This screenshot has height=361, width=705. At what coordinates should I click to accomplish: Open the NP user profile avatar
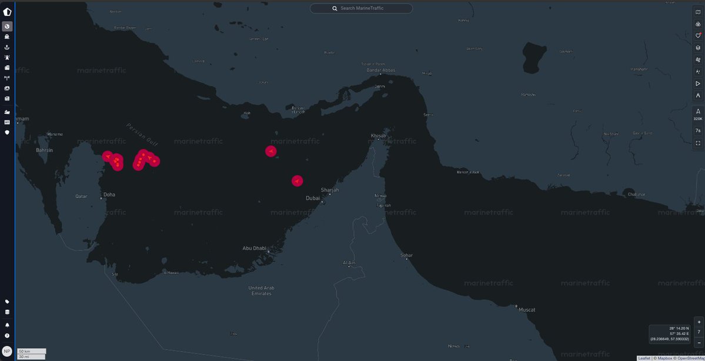click(7, 351)
